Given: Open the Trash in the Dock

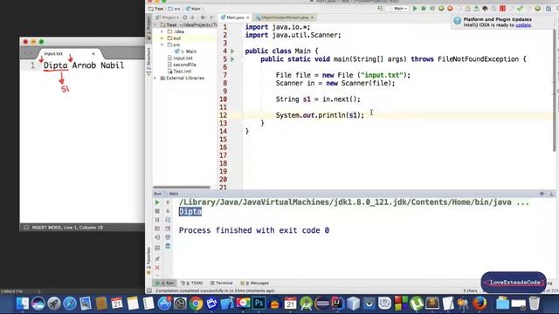Looking at the screenshot, I should (534, 304).
